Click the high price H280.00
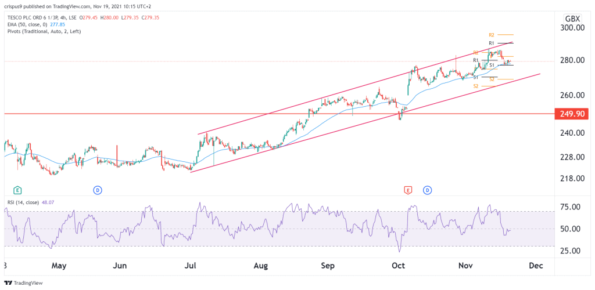 click(x=109, y=18)
